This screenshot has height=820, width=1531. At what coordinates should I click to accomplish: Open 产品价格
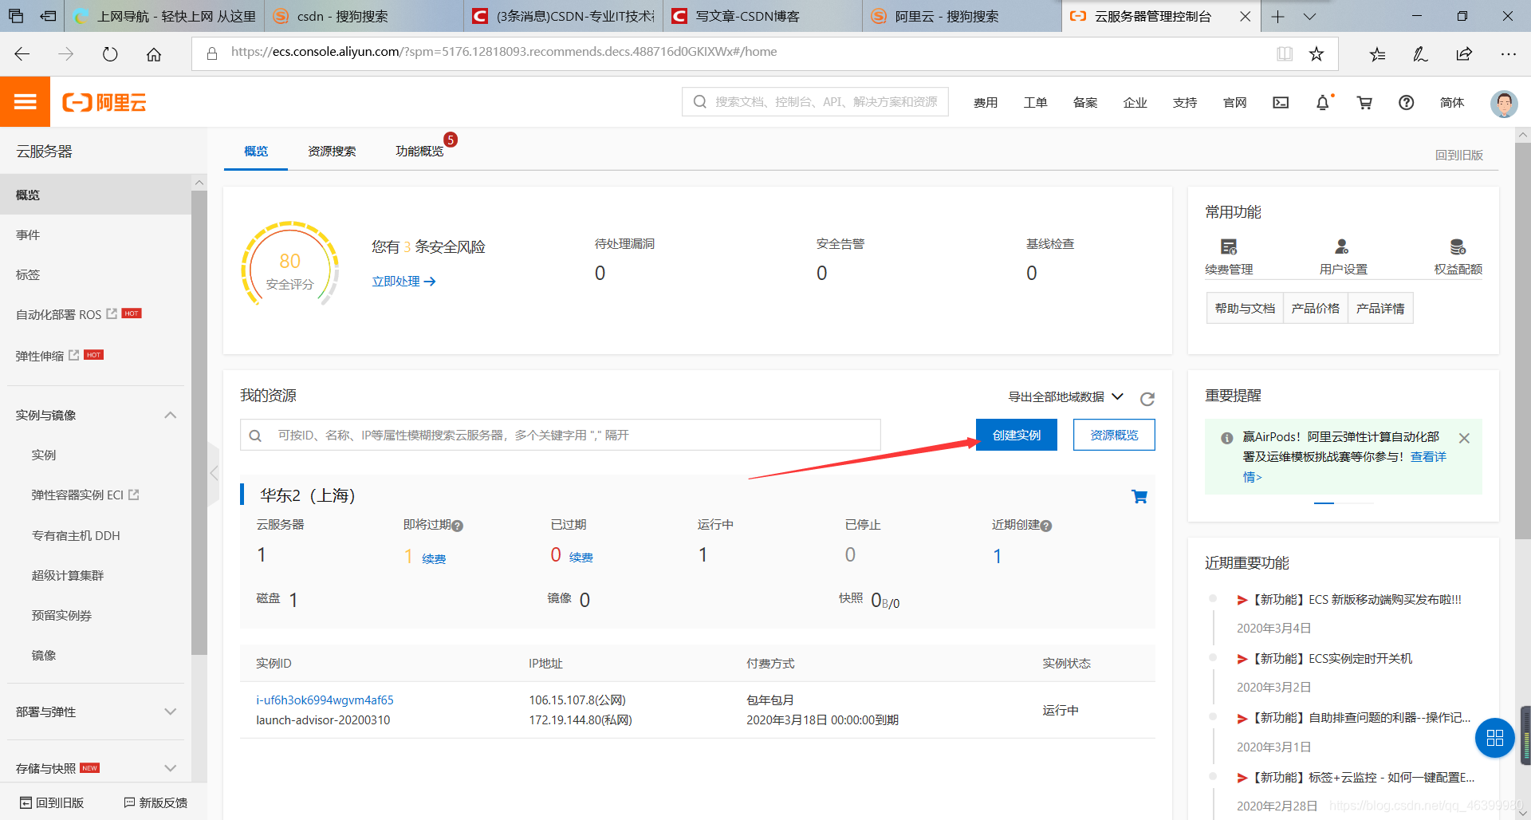click(x=1316, y=308)
